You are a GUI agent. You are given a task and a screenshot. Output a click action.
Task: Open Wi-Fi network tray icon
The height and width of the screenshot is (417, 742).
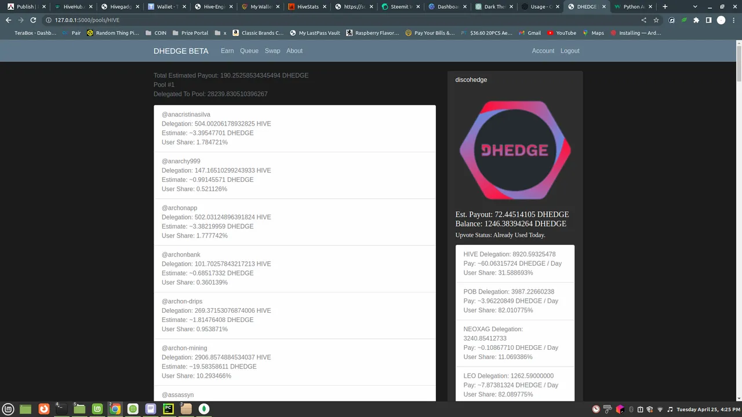660,409
